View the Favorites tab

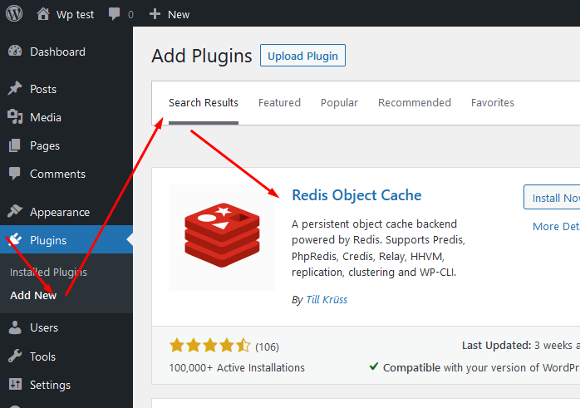coord(492,103)
